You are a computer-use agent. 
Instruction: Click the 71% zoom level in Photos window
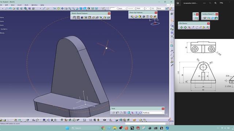tap(221, 3)
